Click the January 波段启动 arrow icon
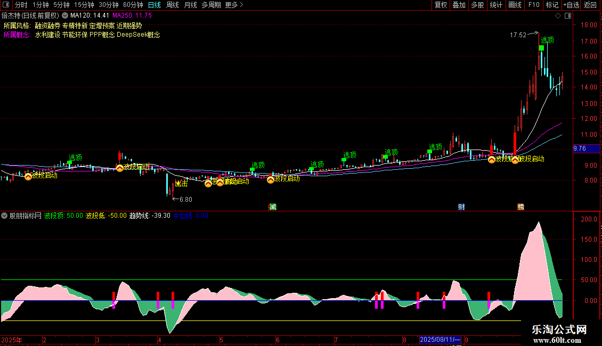This screenshot has height=346, width=602. coord(28,176)
